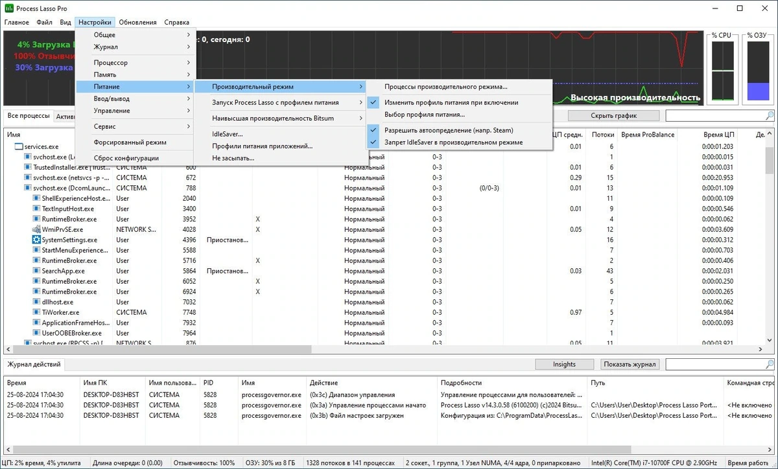Sort by Время ProBalance column header
The image size is (778, 469).
click(x=648, y=134)
